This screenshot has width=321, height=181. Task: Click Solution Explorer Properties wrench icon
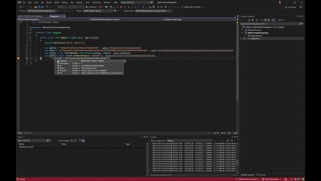pos(279,20)
